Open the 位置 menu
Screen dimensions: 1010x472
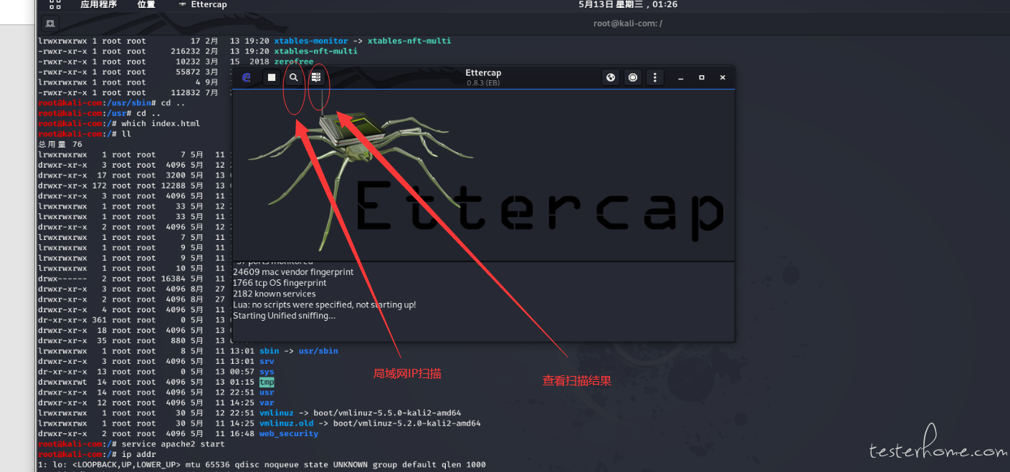[x=146, y=4]
